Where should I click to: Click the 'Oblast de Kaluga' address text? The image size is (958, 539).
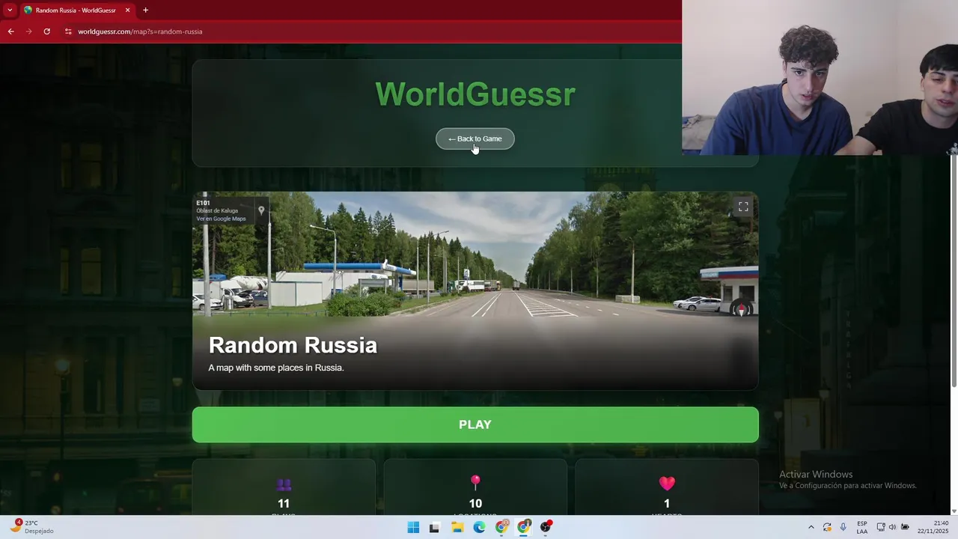(217, 211)
